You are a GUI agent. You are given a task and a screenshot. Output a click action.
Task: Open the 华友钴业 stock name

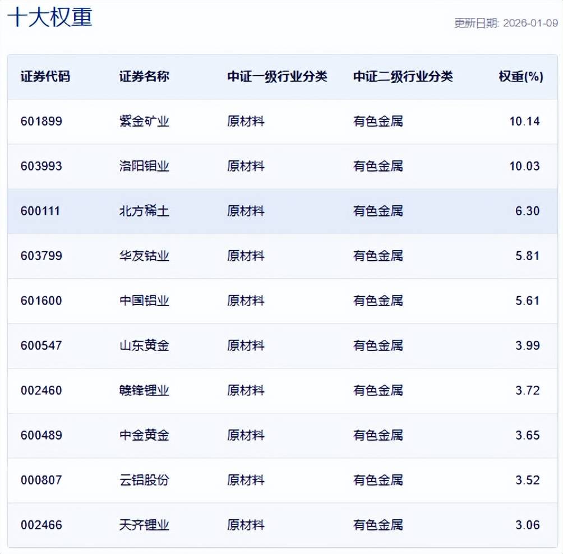[x=144, y=256]
